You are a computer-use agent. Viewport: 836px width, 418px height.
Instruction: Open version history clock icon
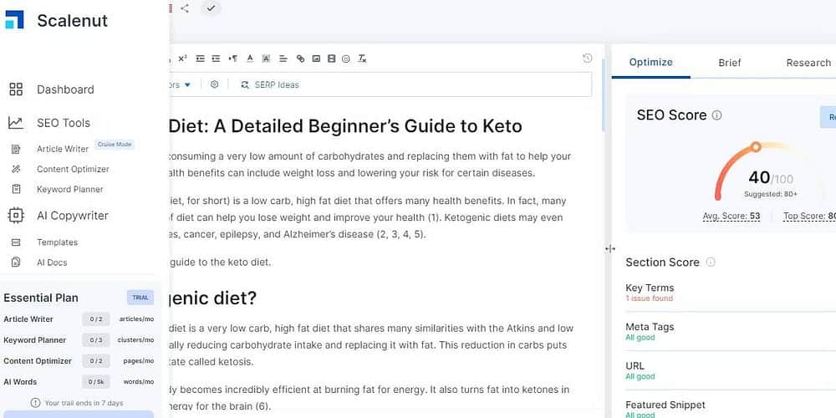588,59
